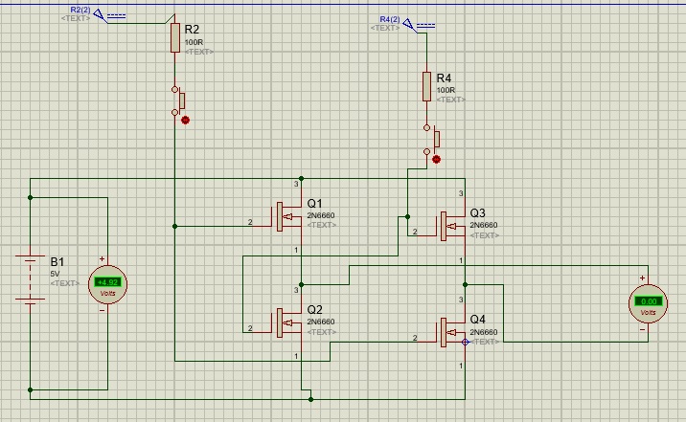Viewport: 686px width, 422px height.
Task: Select the Q2 MOSFET transistor symbol
Action: click(x=287, y=322)
